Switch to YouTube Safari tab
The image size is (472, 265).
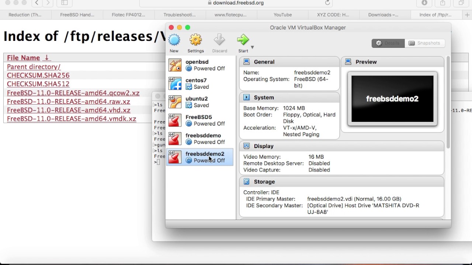coord(283,15)
